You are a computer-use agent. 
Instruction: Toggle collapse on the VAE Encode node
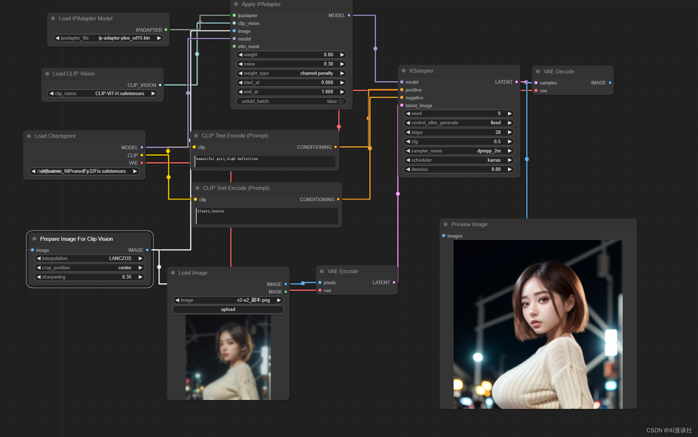[x=322, y=271]
